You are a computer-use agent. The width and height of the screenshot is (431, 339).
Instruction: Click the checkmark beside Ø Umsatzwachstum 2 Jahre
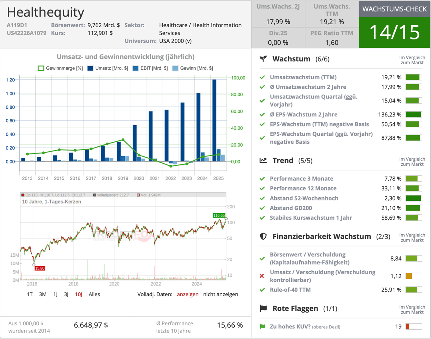point(262,87)
